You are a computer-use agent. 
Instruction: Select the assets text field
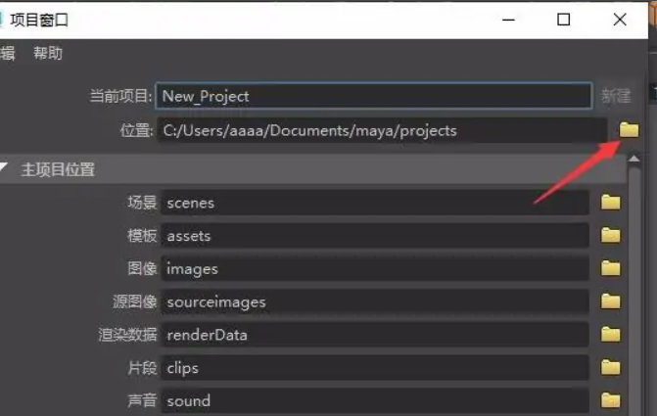pos(374,236)
